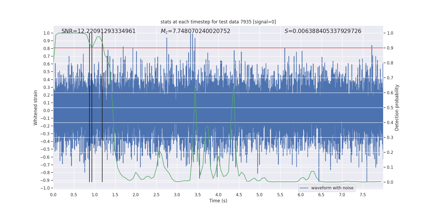Click the 0.0 tick on time axis

click(53, 195)
